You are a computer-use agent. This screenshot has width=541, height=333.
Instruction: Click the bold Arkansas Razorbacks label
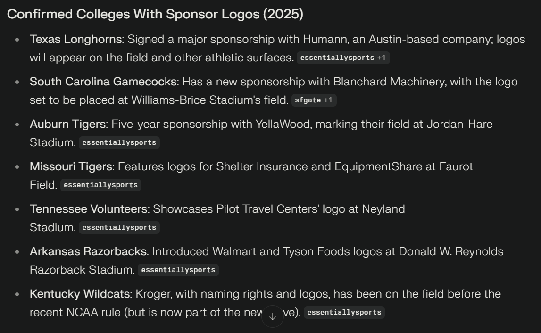point(88,251)
